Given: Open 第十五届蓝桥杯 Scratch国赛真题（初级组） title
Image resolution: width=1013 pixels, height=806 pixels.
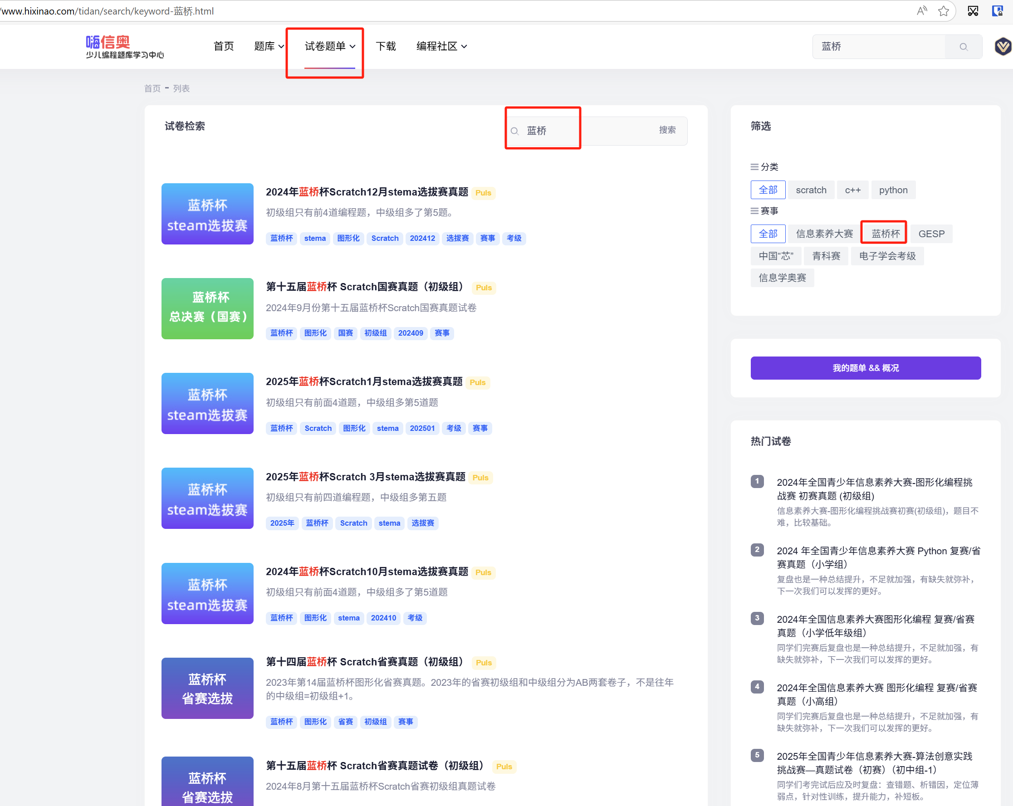Looking at the screenshot, I should click(367, 287).
